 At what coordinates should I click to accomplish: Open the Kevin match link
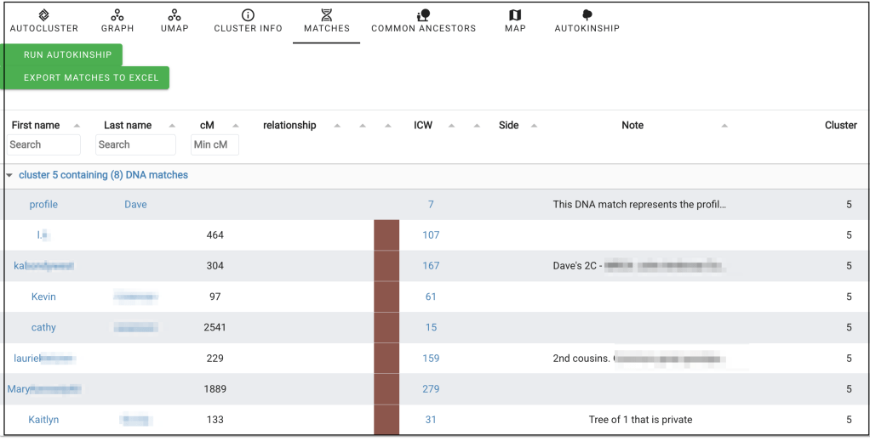(43, 297)
